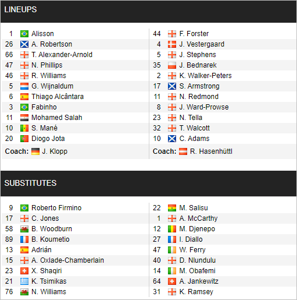297x300 pixels.
Task: Click the Wales flag beside B. Woodburn
Action: (x=24, y=229)
